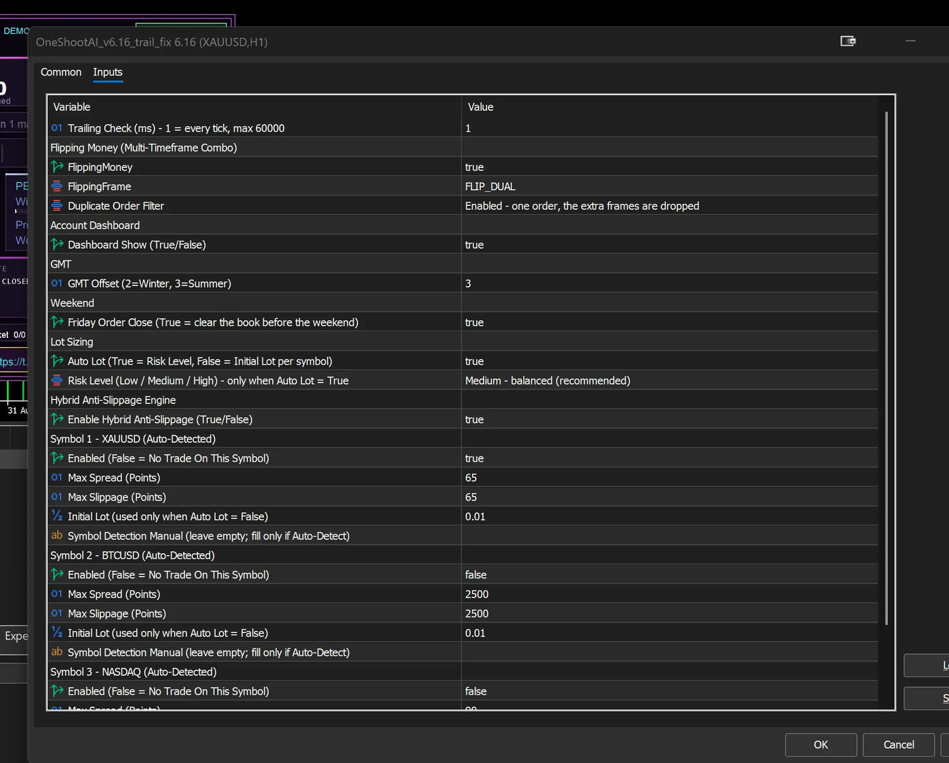The image size is (949, 763).
Task: Dismiss the dialog with Cancel
Action: coord(898,745)
